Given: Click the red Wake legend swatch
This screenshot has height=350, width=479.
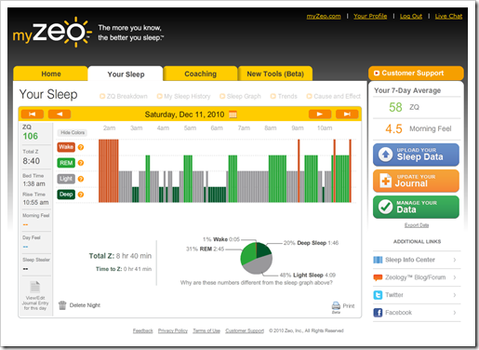Looking at the screenshot, I should tap(66, 147).
